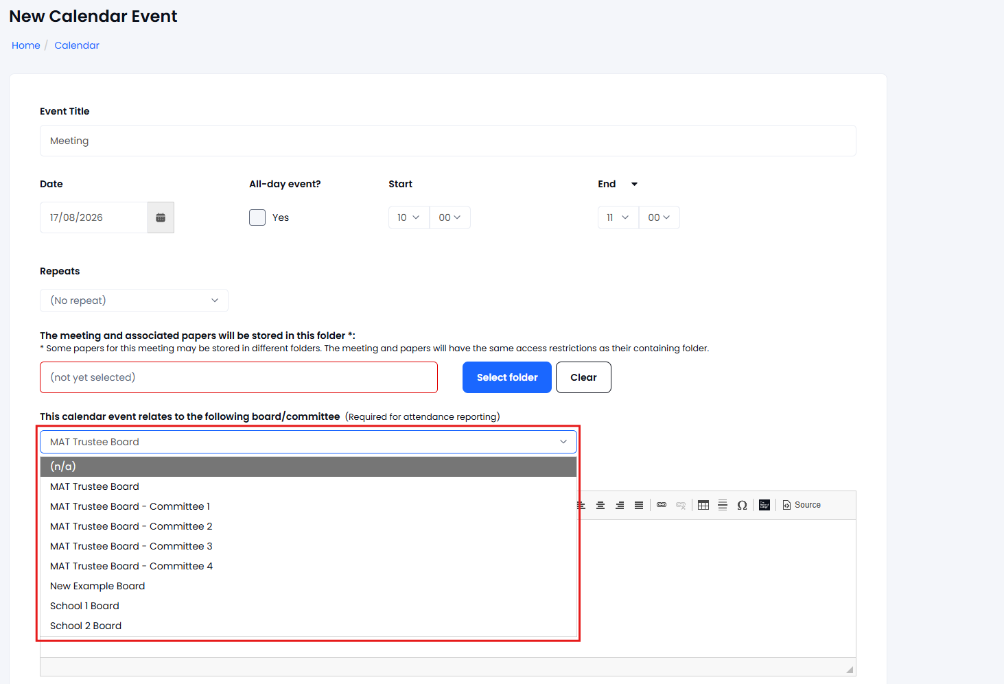Open the Start hour dropdown
The image size is (1004, 684).
click(409, 217)
